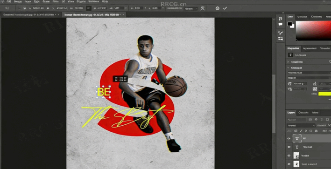
Task: Click the leading icon in Character section
Action: [x=315, y=84]
